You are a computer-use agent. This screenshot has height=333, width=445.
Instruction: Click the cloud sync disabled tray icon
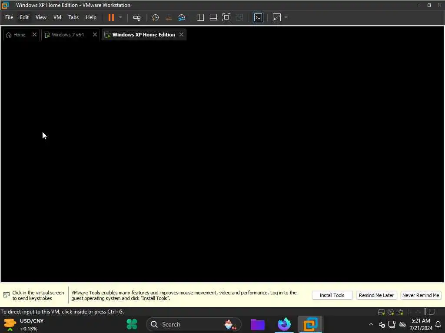point(402,324)
